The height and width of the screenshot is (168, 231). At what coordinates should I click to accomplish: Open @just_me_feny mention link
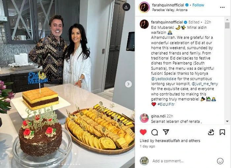click(x=205, y=84)
